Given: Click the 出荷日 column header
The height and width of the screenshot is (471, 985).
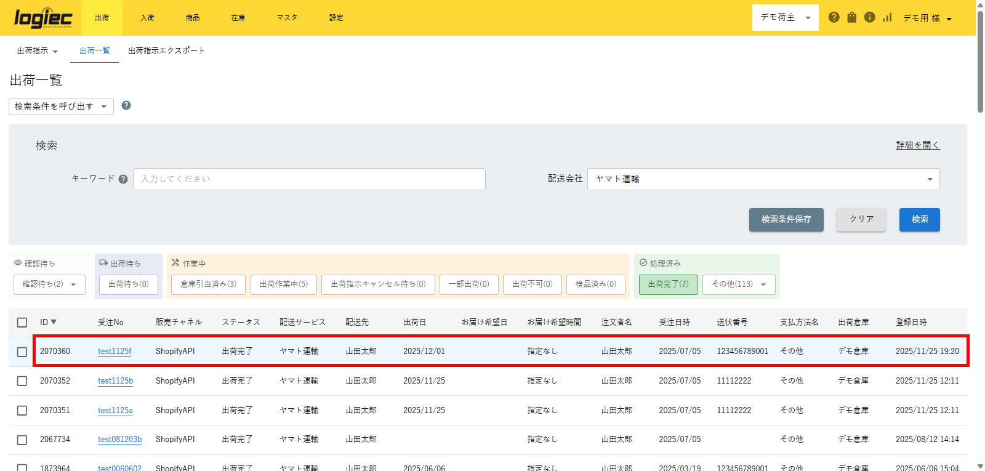Looking at the screenshot, I should pyautogui.click(x=414, y=323).
